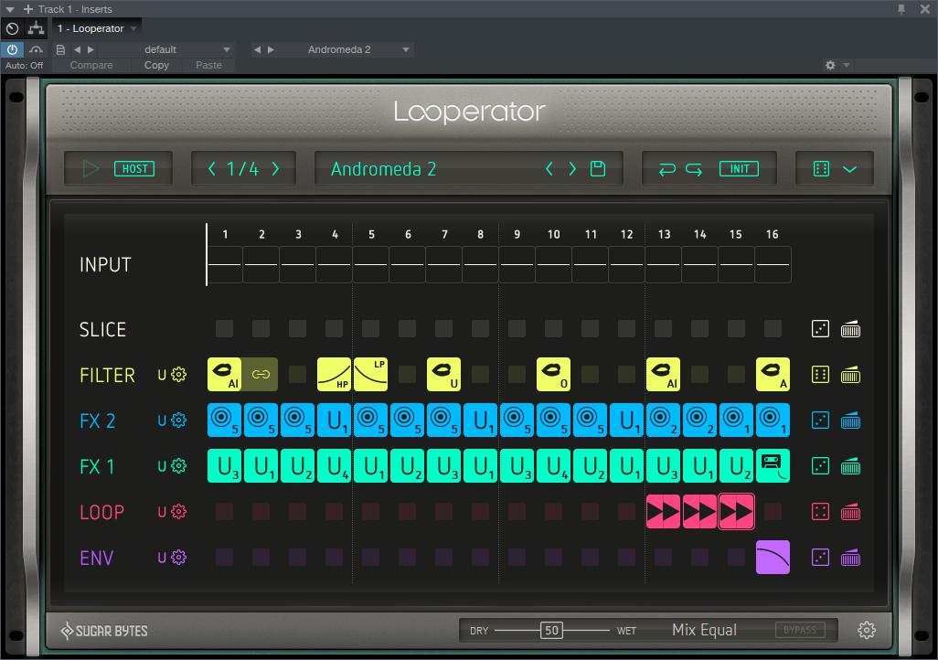Adjust the DRY/WET slider handle at 50

(551, 630)
